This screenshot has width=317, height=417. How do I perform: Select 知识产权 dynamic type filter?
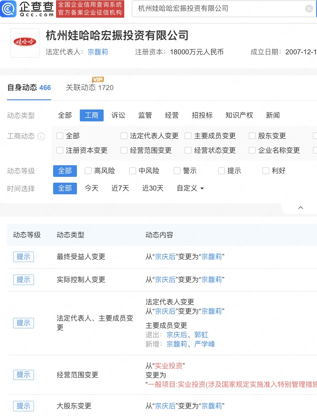point(239,115)
